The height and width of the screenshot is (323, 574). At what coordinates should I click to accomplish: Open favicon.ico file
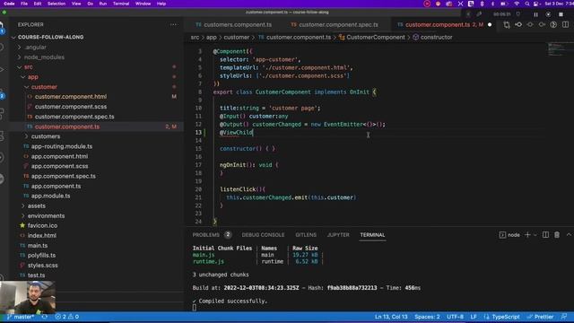[42, 225]
